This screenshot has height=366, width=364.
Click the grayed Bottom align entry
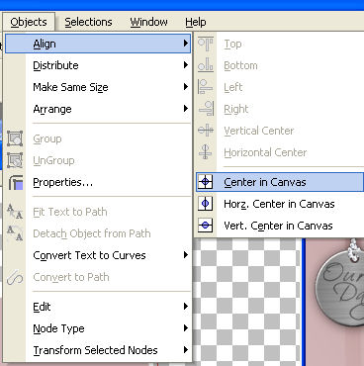[x=280, y=65]
